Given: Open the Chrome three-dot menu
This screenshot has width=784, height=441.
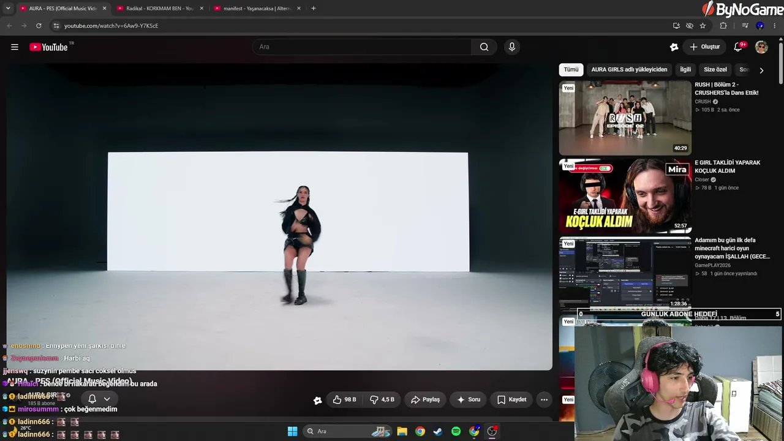Looking at the screenshot, I should click(775, 26).
